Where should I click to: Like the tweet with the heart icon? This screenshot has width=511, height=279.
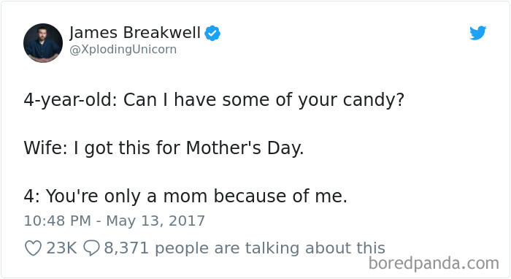33,248
